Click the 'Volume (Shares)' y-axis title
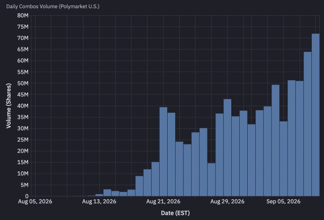324x220 pixels. tap(8, 106)
